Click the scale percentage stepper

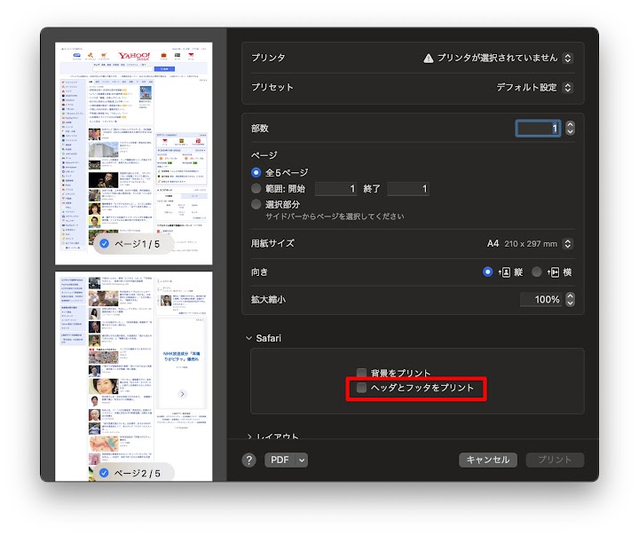pos(570,300)
